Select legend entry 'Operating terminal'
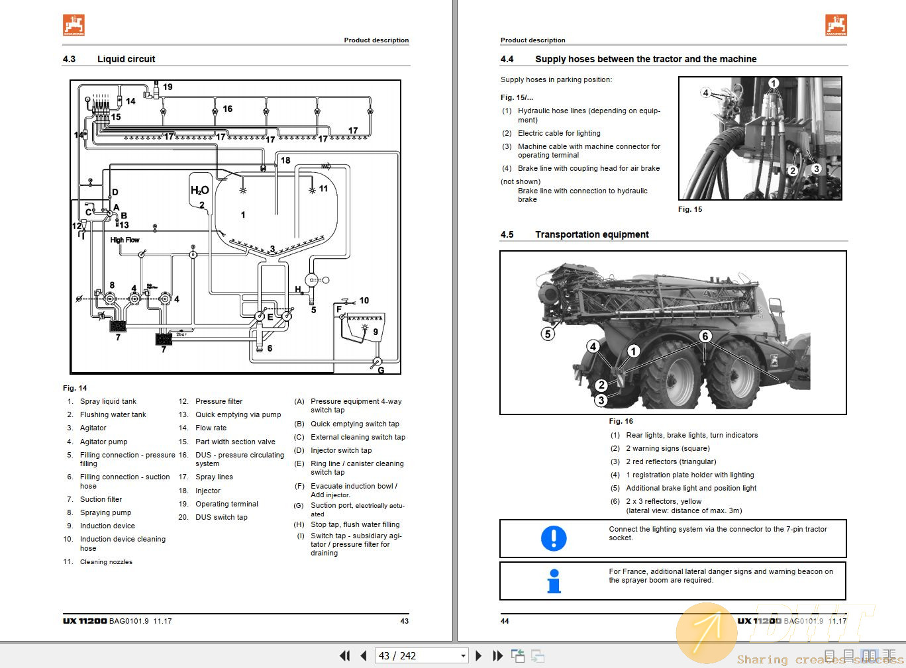 coord(227,504)
